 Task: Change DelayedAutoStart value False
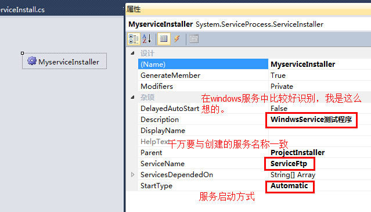click(279, 109)
